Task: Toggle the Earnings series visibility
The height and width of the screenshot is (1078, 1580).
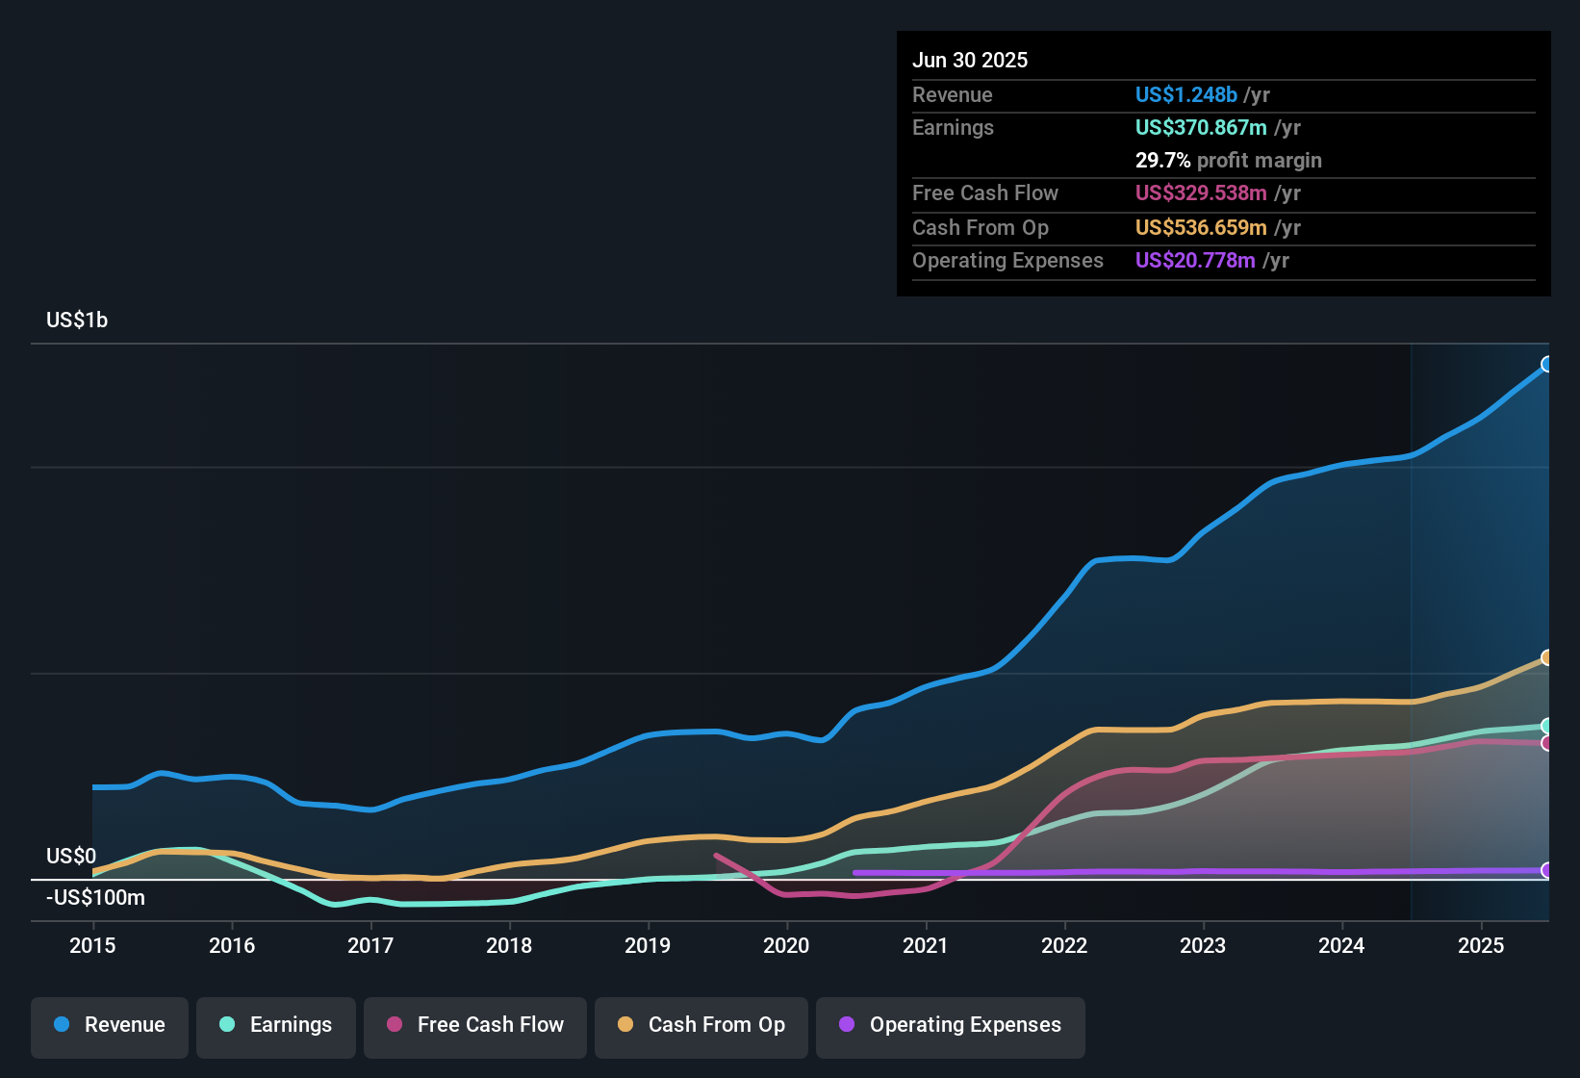Action: (x=276, y=1025)
